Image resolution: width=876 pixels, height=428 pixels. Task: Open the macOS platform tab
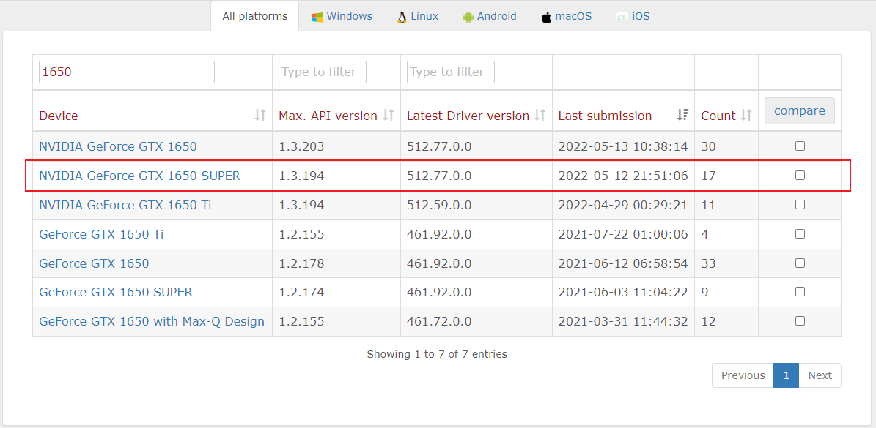point(567,16)
